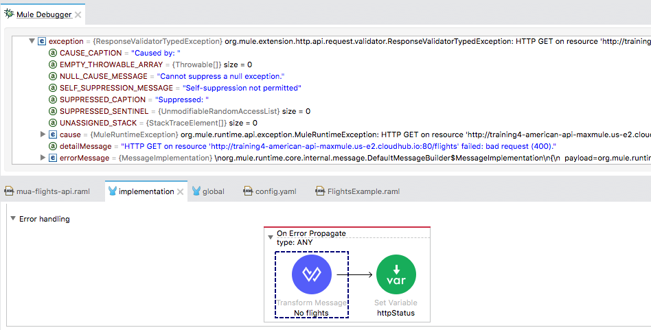This screenshot has height=330, width=651.
Task: Click the errorMessage element icon
Action: tap(53, 158)
